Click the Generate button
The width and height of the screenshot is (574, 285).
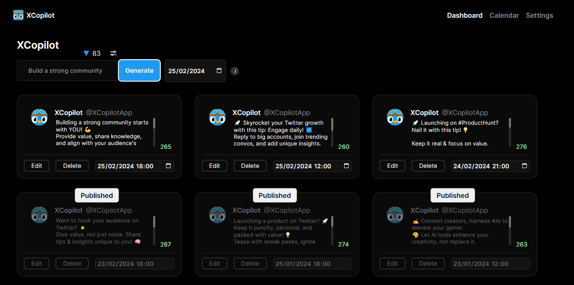[x=140, y=71]
